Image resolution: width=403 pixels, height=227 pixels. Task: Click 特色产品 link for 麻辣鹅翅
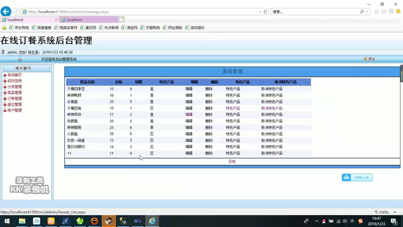233,127
